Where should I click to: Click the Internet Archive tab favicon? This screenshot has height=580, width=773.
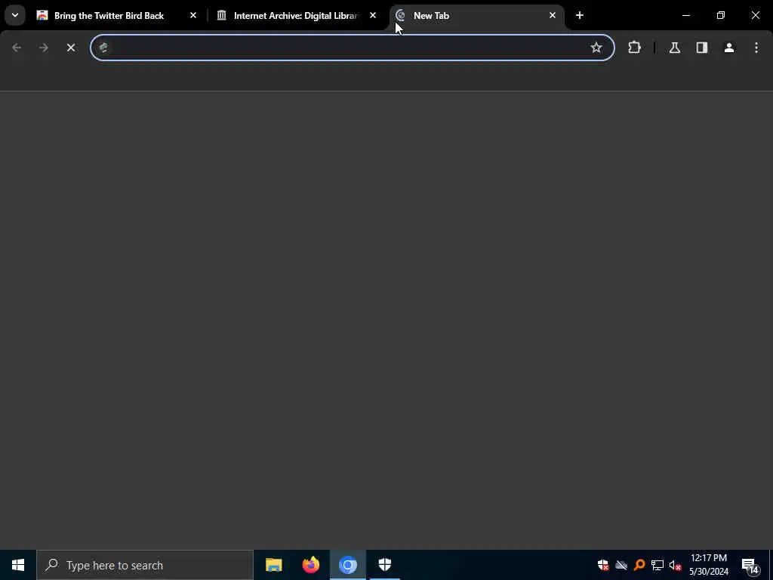coord(222,16)
